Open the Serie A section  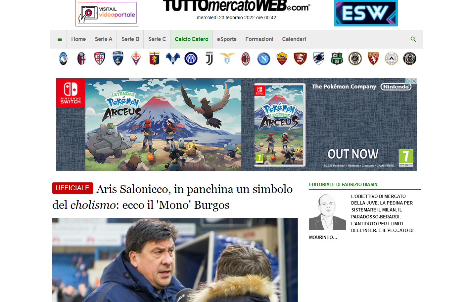(x=104, y=39)
